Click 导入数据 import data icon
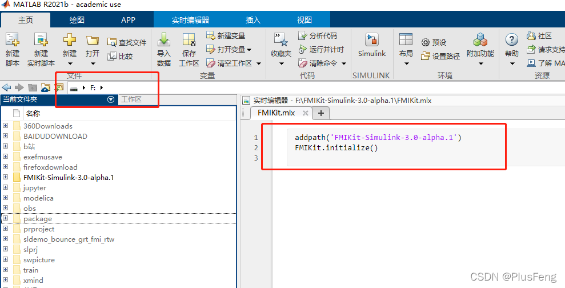Screen dimensions: 565x288 164,39
